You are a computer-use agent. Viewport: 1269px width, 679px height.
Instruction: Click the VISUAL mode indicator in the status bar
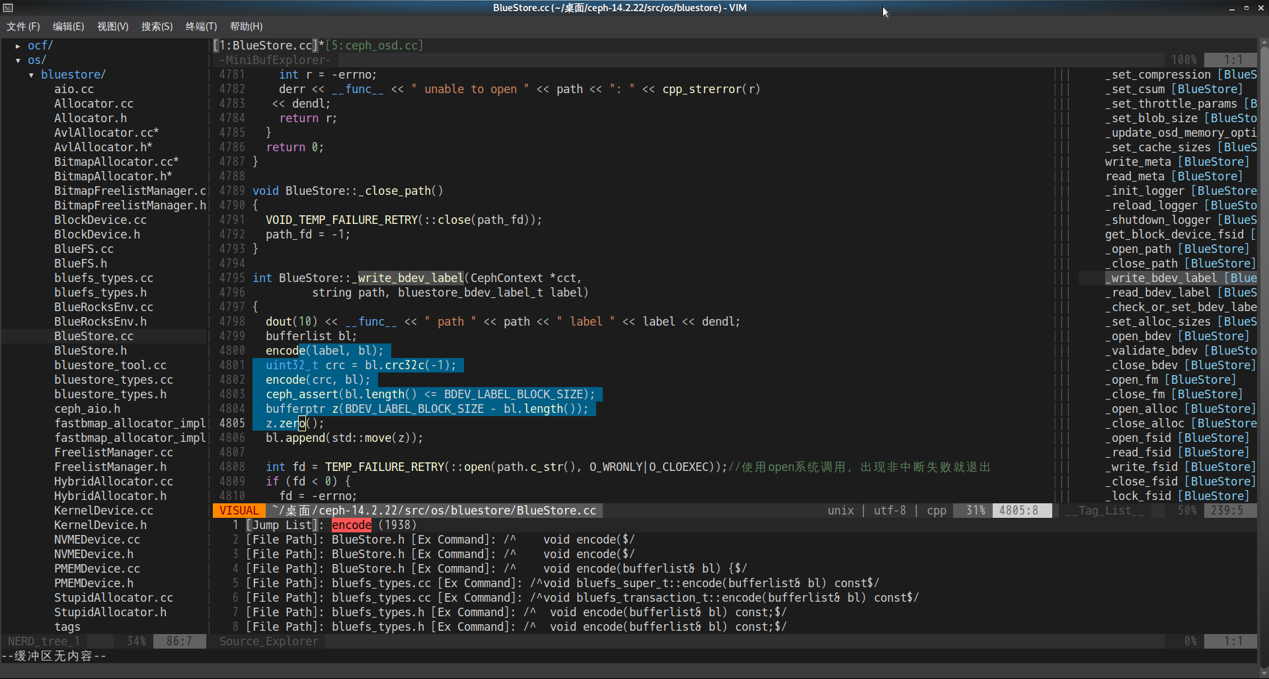tap(239, 510)
